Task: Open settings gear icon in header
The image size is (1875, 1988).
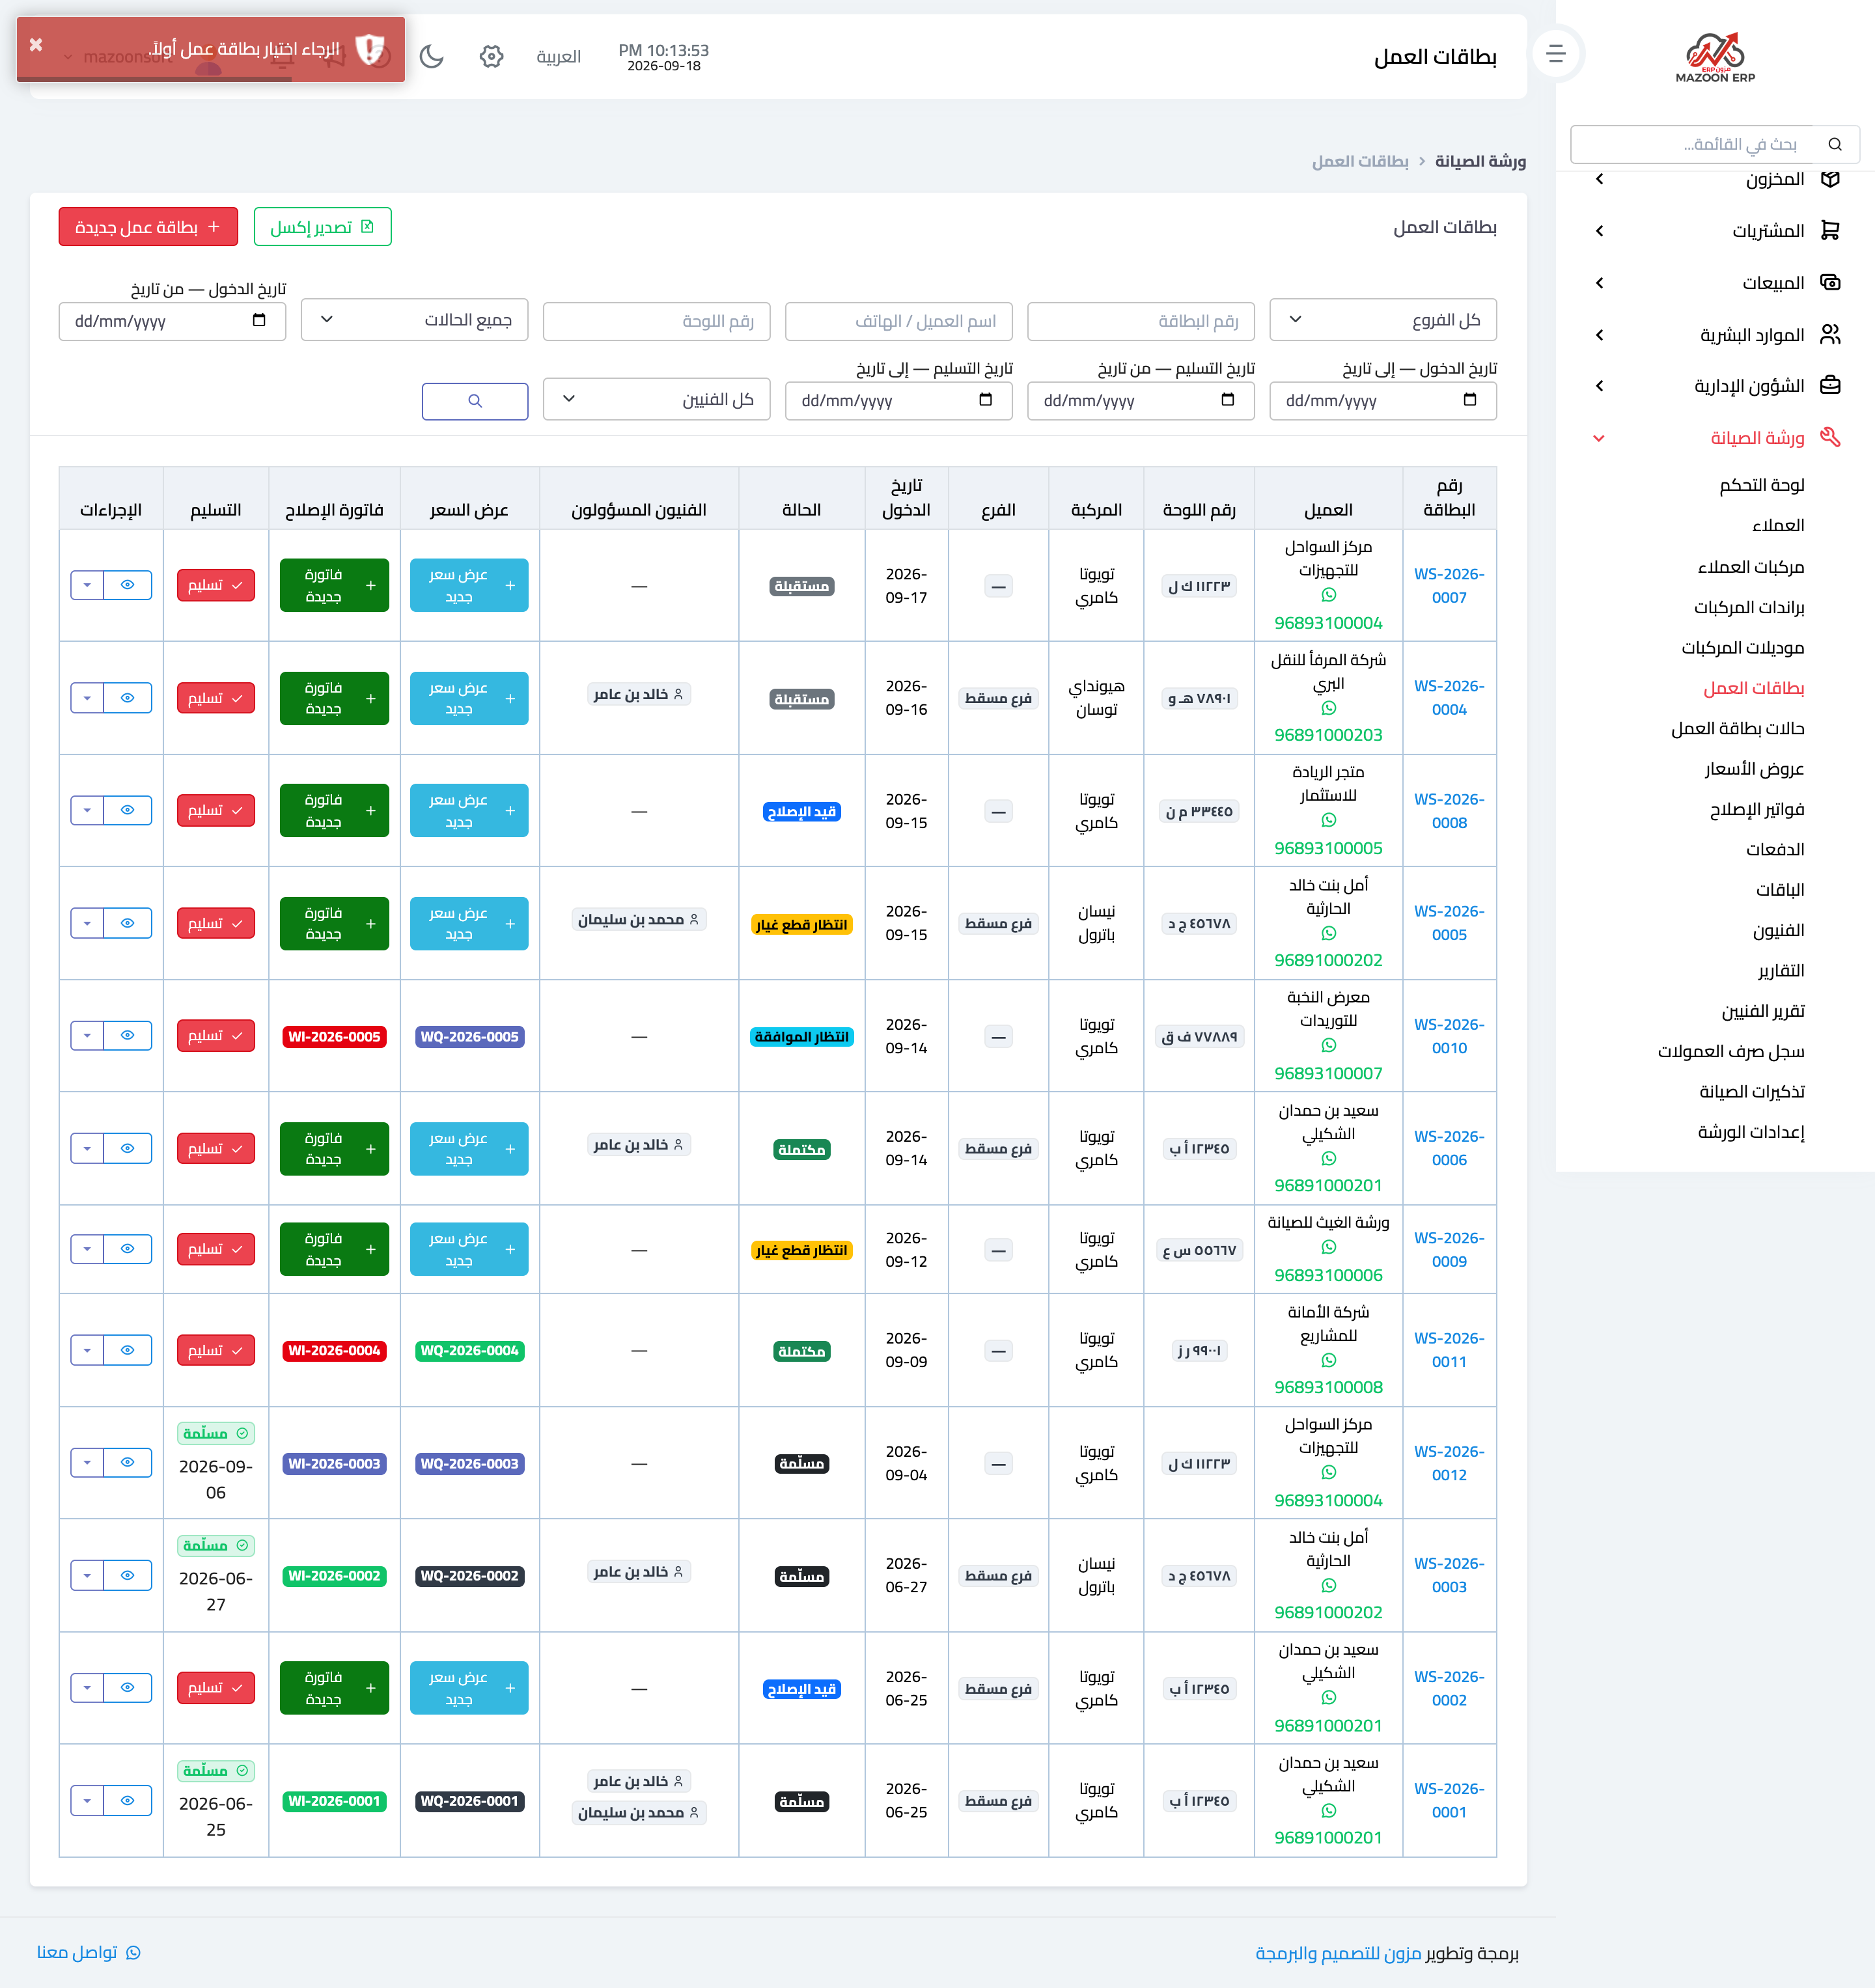Action: 491,57
